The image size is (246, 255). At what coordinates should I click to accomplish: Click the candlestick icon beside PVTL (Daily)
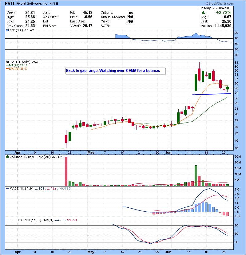pyautogui.click(x=7, y=62)
